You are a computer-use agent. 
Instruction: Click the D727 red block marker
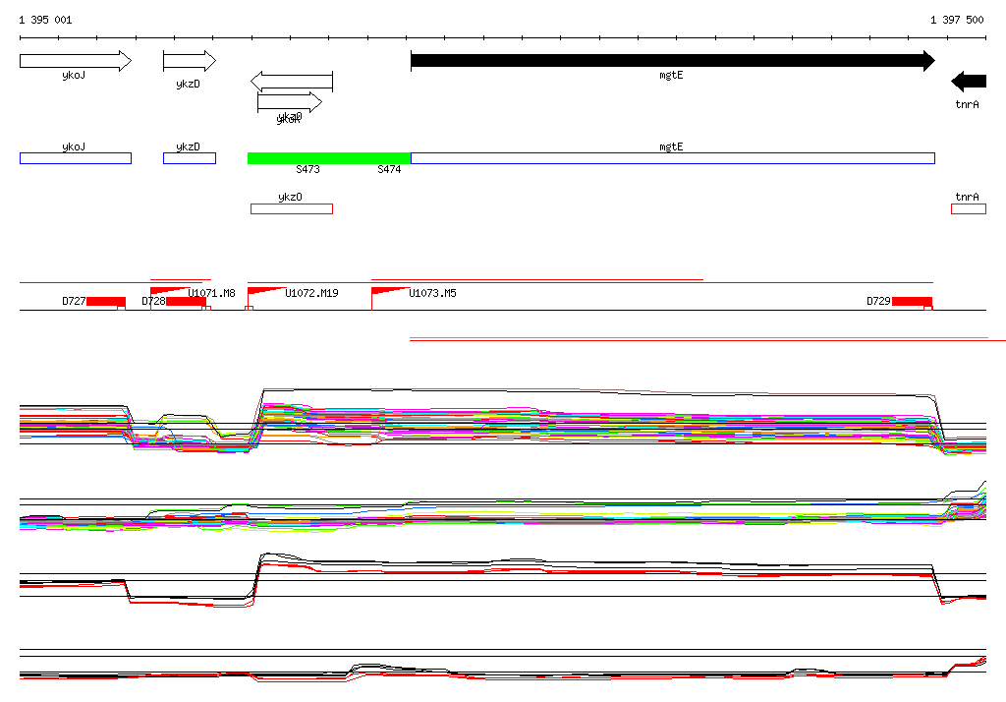coord(106,301)
